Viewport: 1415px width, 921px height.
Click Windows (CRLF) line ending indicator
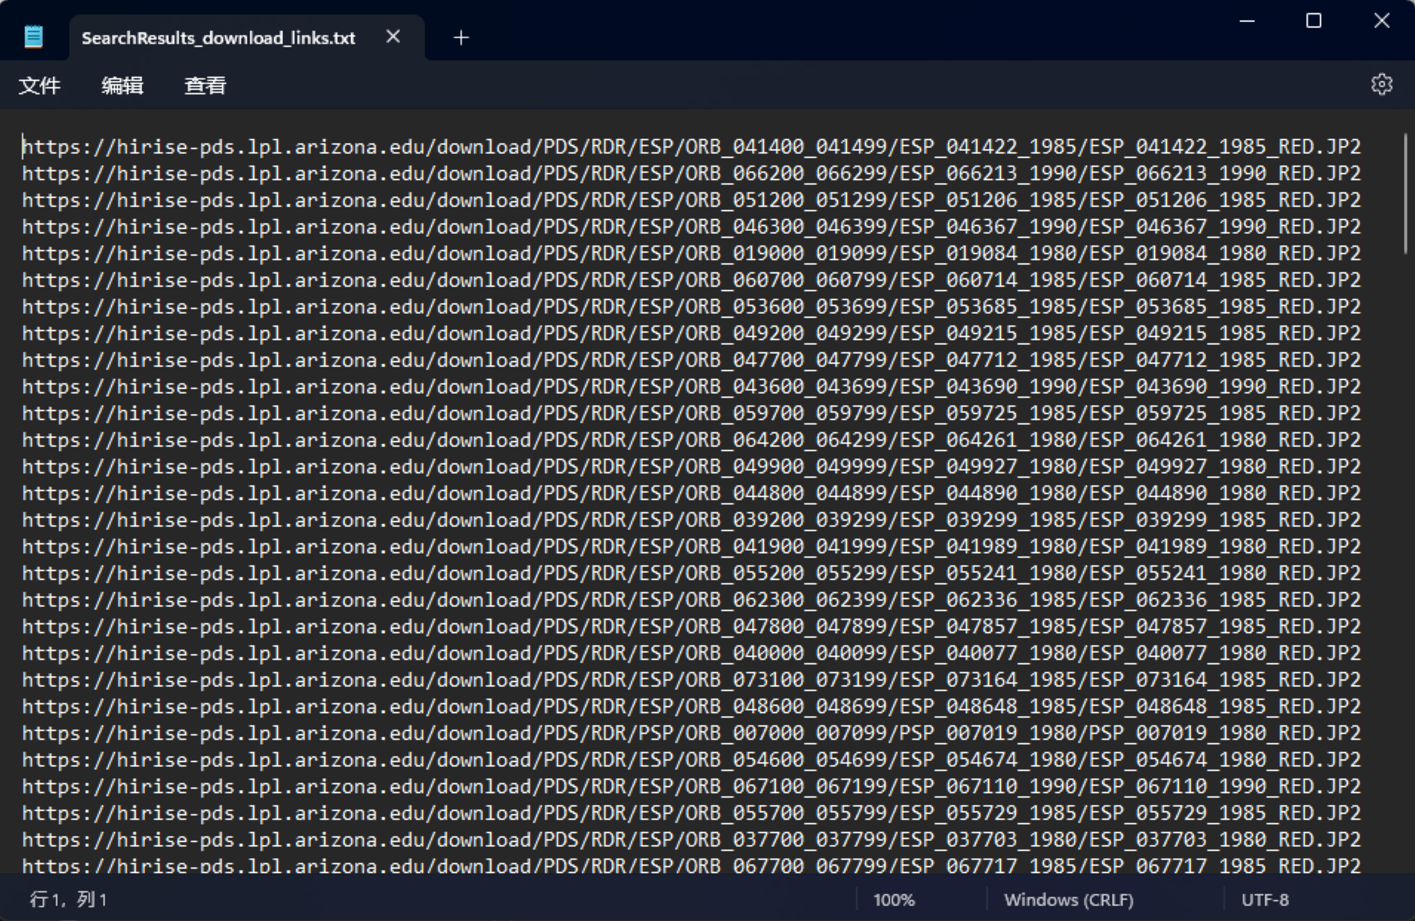[x=1068, y=900]
